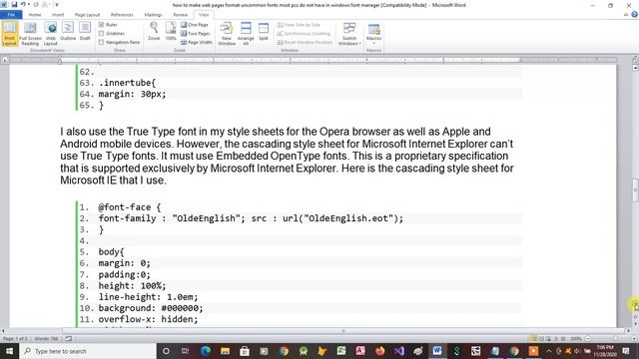
Task: Switch to Outline view
Action: (x=68, y=32)
